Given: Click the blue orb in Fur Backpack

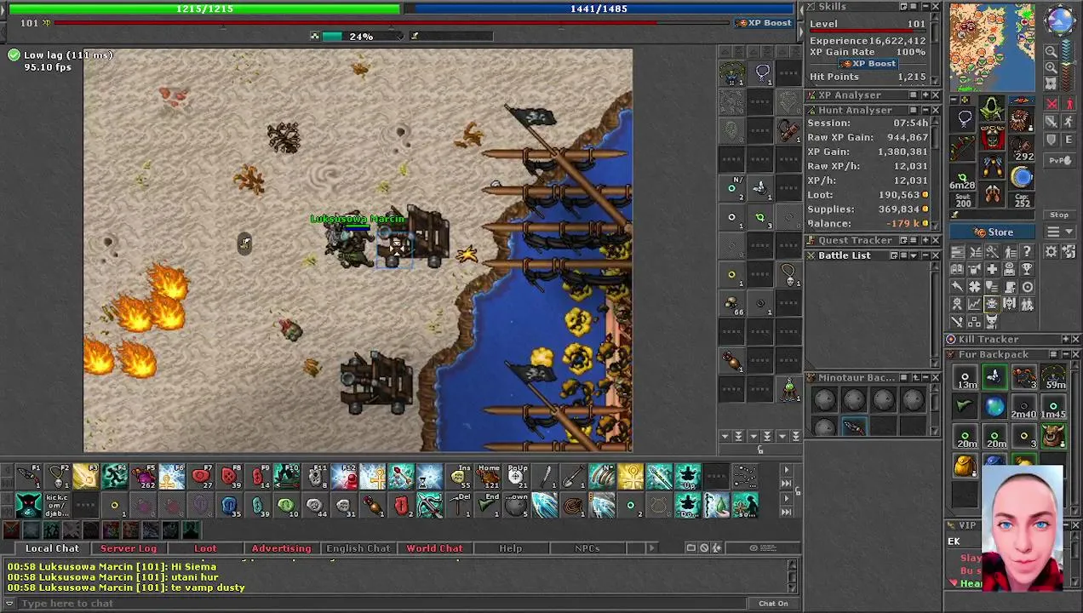Looking at the screenshot, I should pos(994,407).
